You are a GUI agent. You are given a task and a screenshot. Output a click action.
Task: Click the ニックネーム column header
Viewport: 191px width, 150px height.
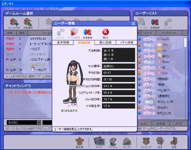coord(169,33)
